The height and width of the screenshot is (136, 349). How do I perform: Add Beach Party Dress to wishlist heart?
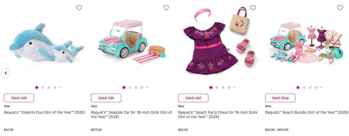[x=253, y=8]
